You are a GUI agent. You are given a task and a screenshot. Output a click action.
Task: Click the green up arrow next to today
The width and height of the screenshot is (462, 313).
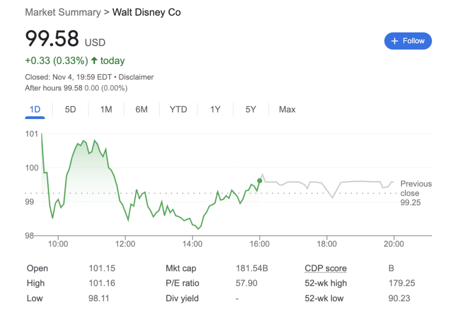click(x=94, y=60)
